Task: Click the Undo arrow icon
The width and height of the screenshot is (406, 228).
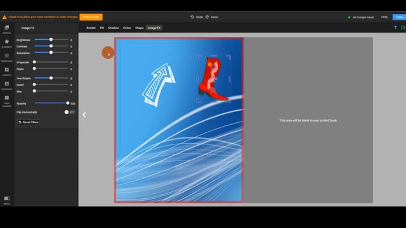Action: 192,17
